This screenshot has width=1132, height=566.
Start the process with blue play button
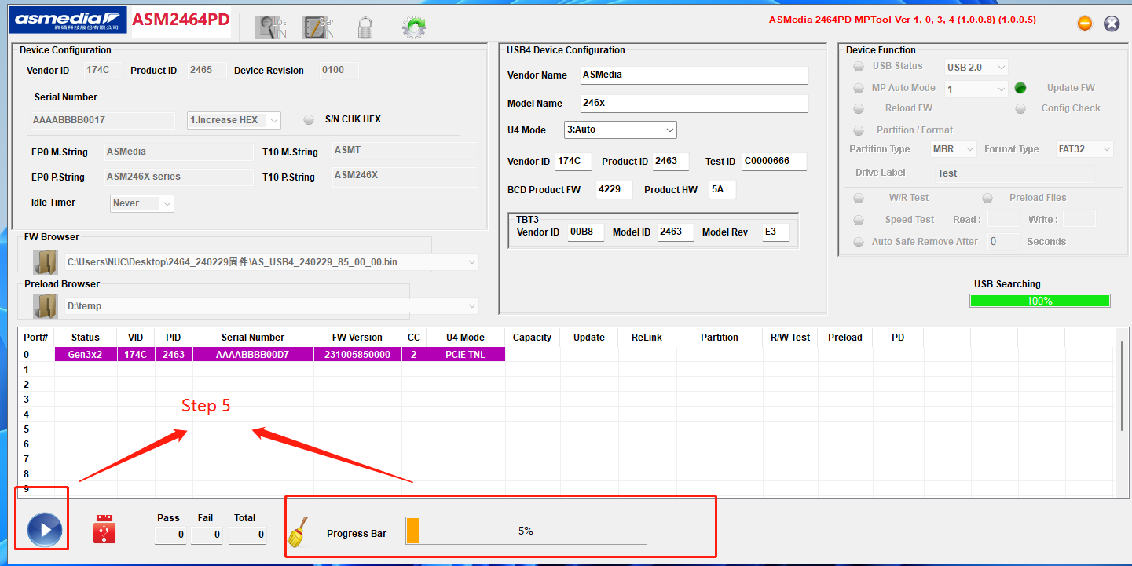(45, 530)
